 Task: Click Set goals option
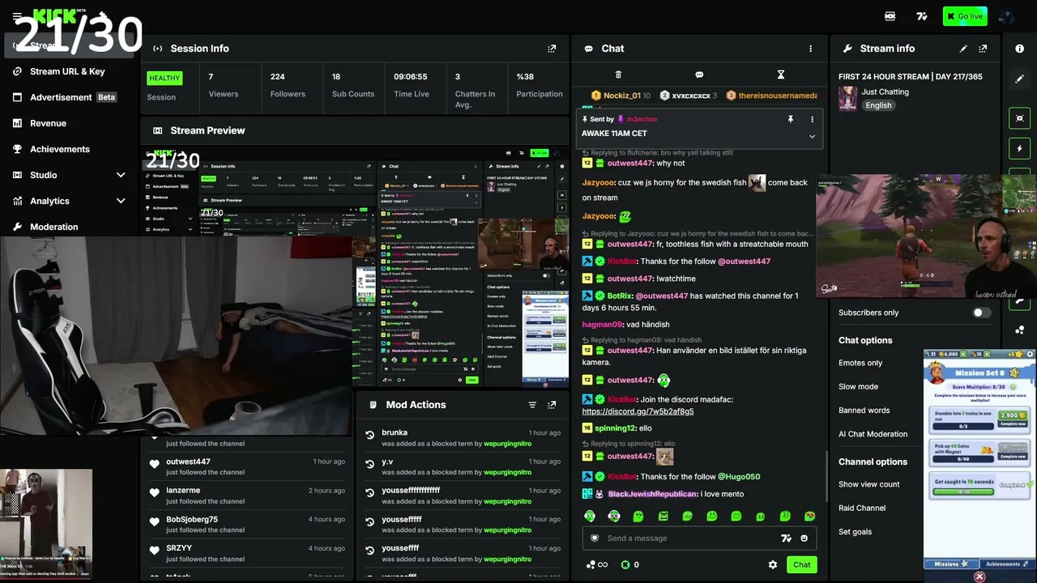pos(855,532)
